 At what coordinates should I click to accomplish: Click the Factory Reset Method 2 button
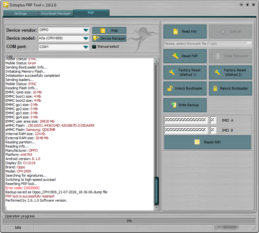pos(230,72)
